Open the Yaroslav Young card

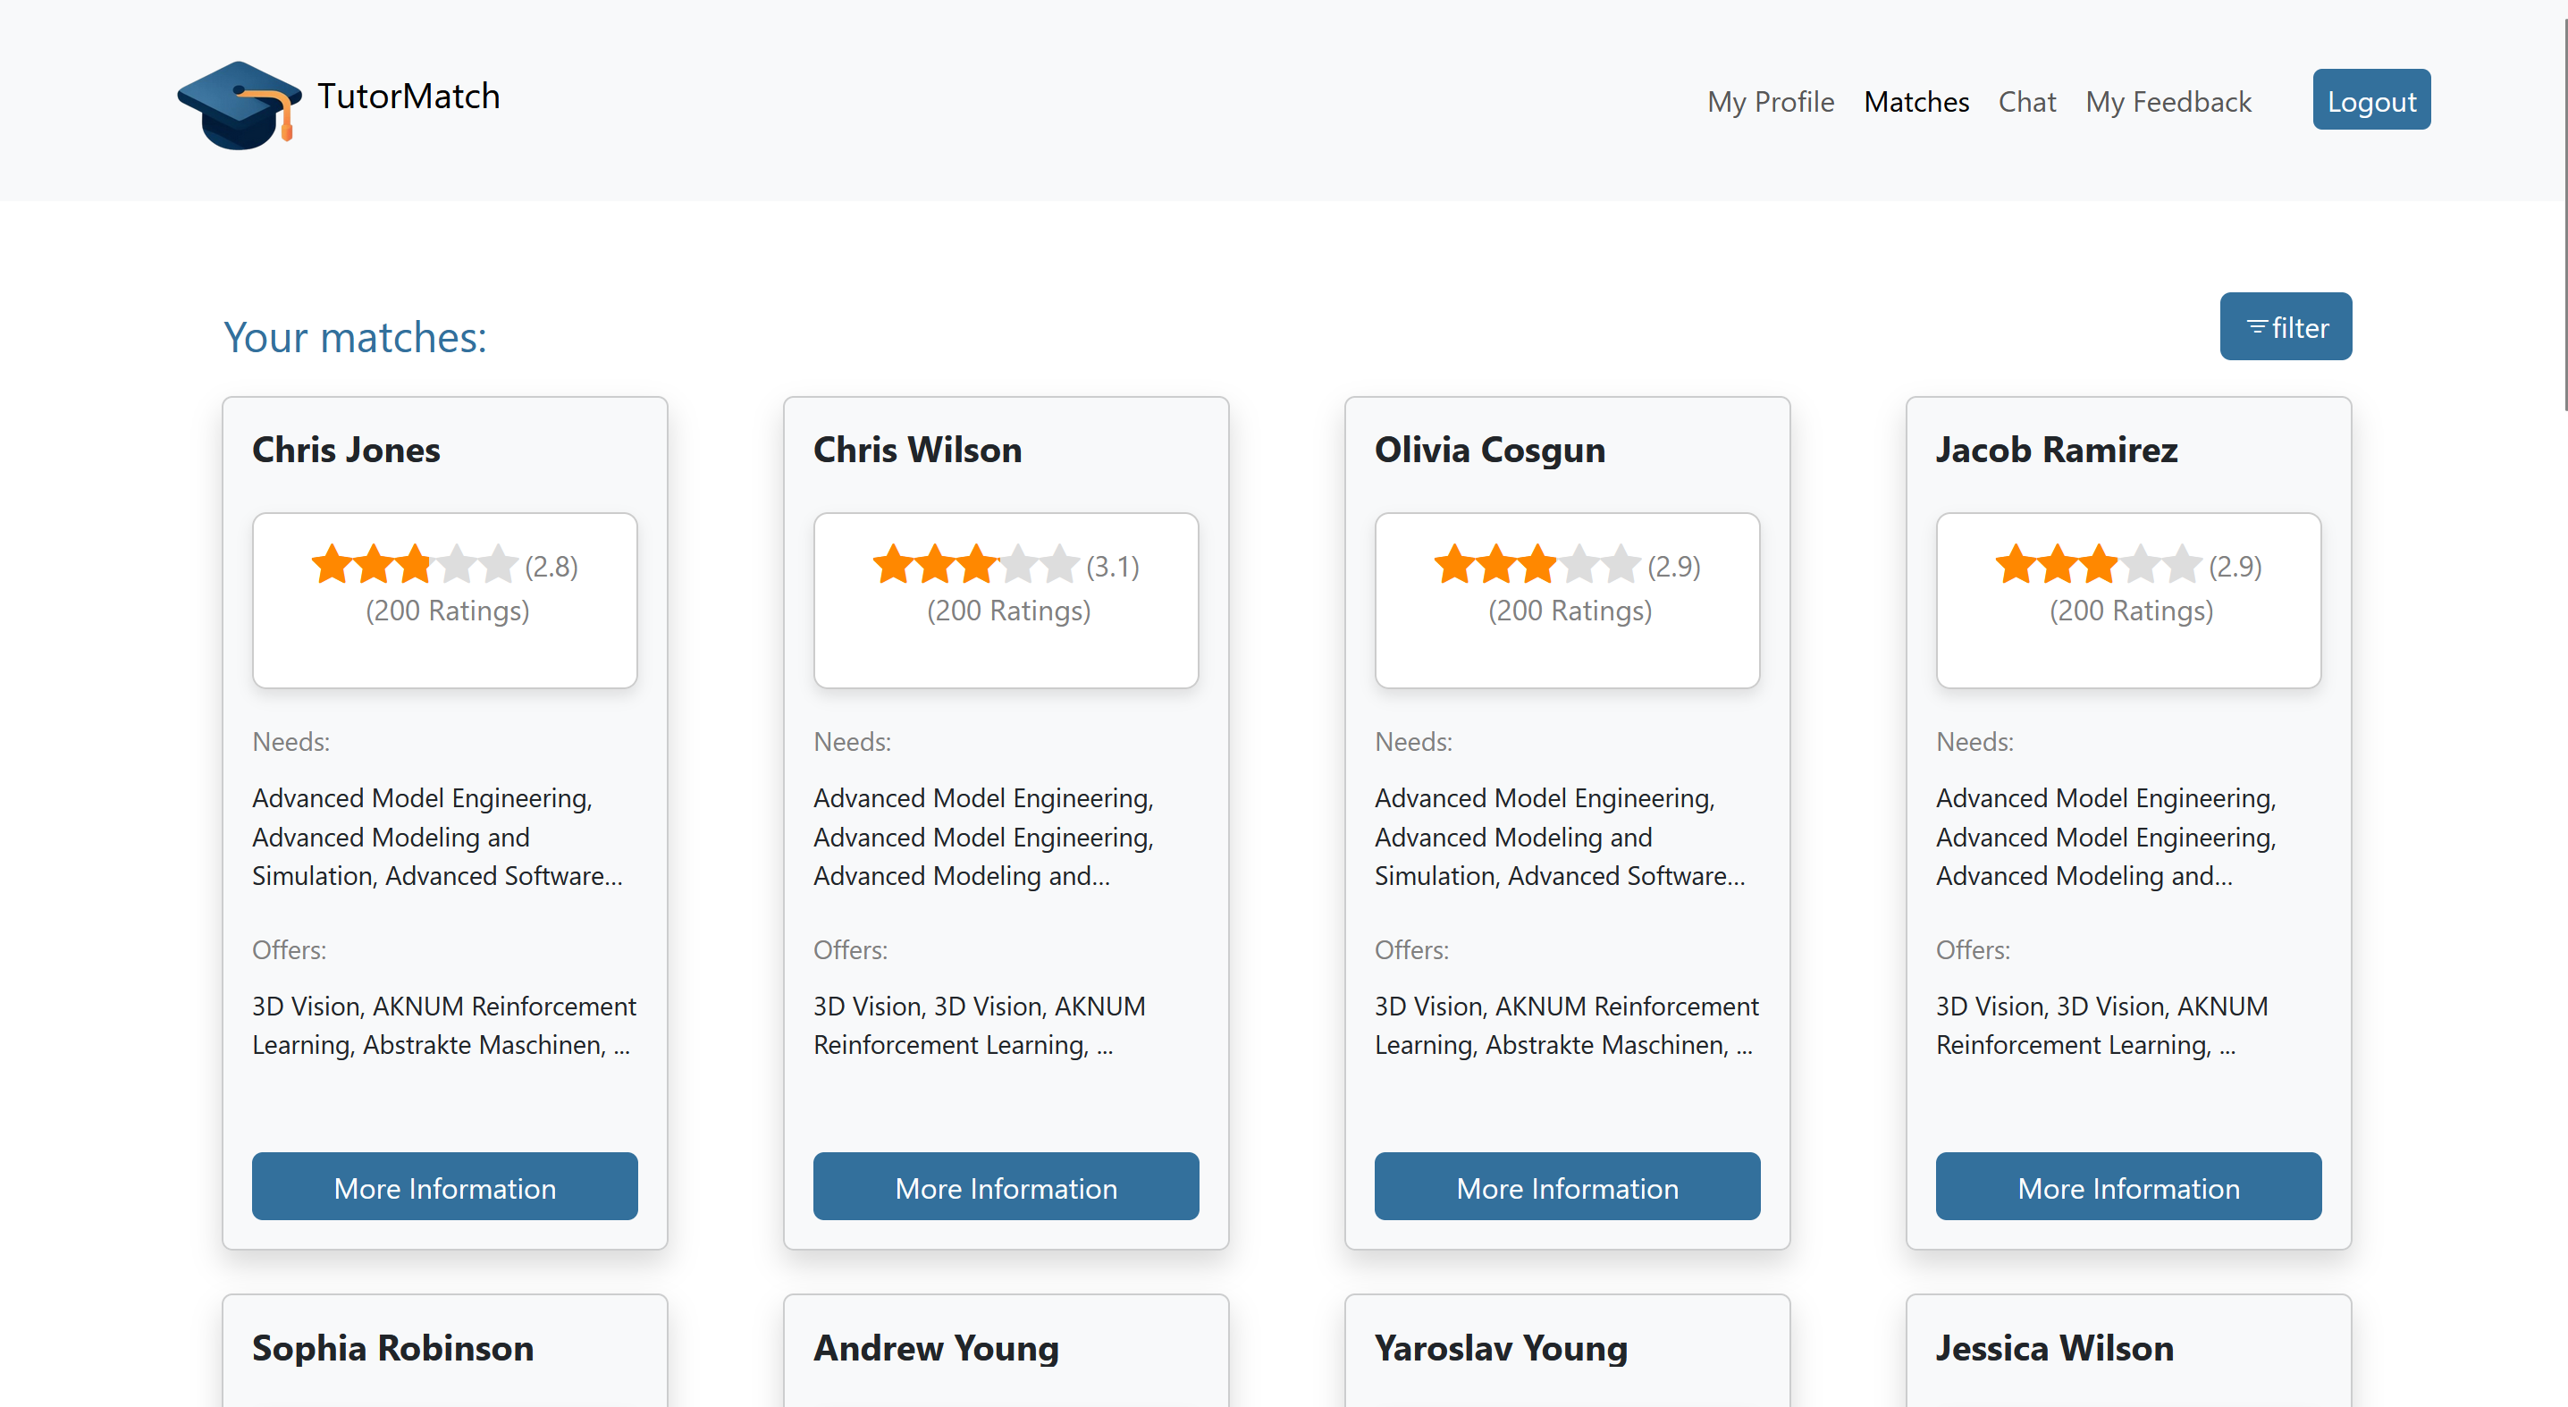[1501, 1349]
